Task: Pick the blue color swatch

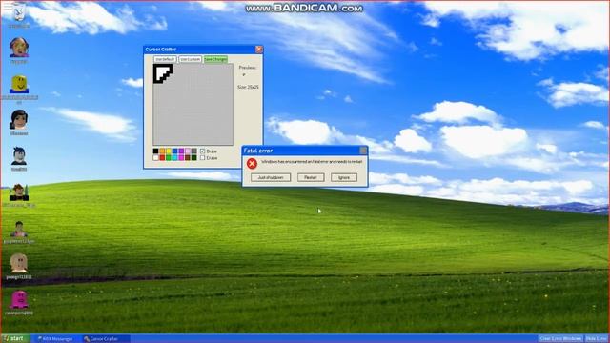Action: pyautogui.click(x=174, y=151)
